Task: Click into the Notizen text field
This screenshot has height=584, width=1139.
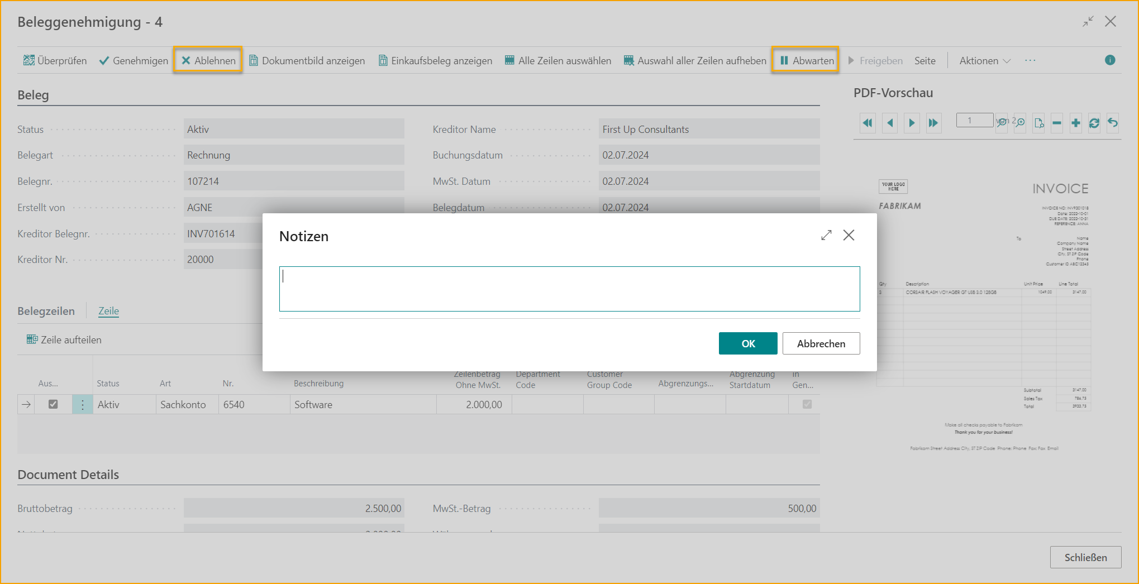Action: (x=569, y=289)
